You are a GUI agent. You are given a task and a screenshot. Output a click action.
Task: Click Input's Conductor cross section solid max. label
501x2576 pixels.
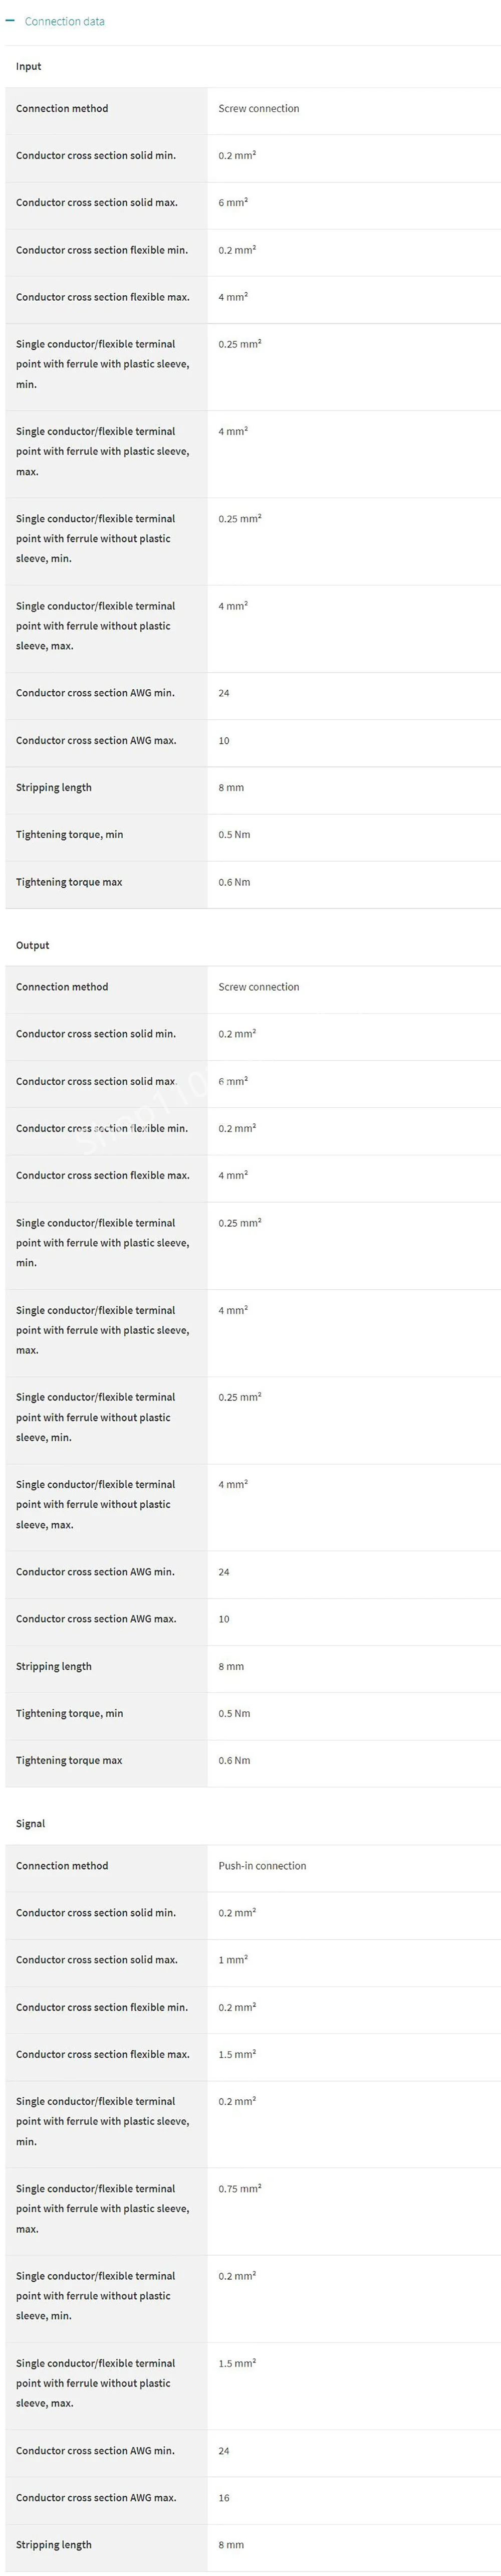pos(96,202)
